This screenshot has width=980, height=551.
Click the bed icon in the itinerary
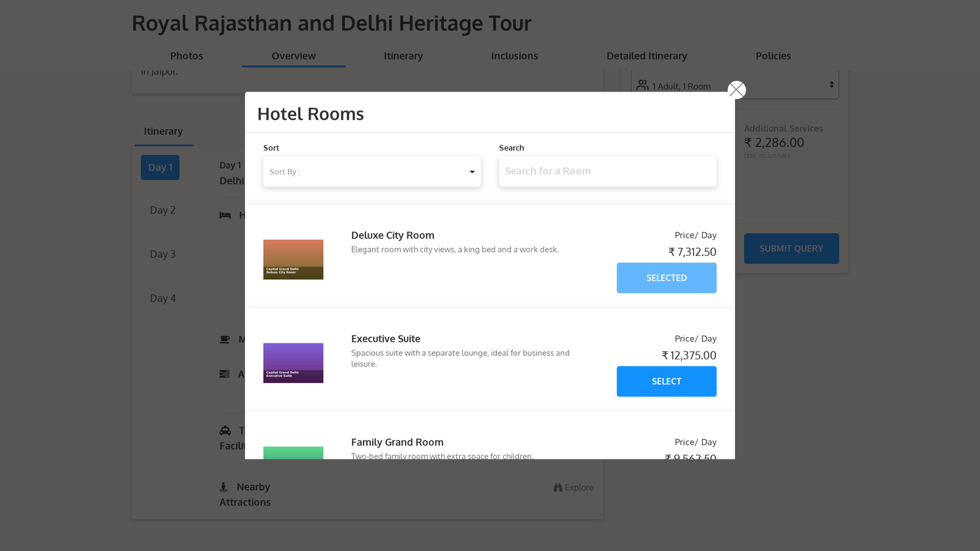(225, 215)
